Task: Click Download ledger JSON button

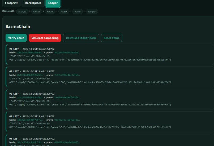Action: pyautogui.click(x=81, y=38)
